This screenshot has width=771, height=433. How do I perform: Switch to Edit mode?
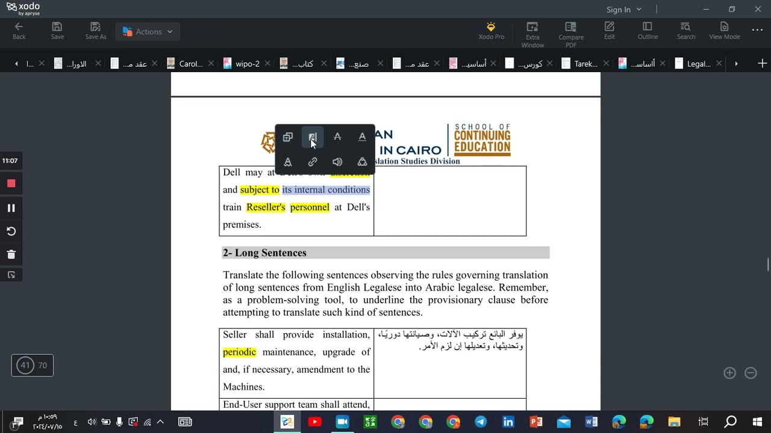[x=610, y=31]
